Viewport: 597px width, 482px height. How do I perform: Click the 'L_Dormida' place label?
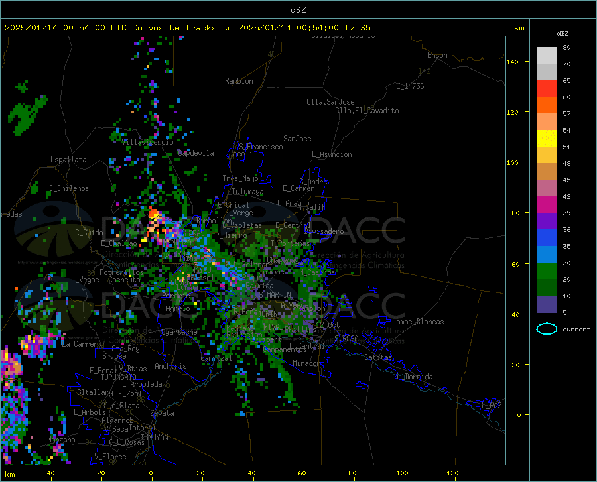pos(415,377)
